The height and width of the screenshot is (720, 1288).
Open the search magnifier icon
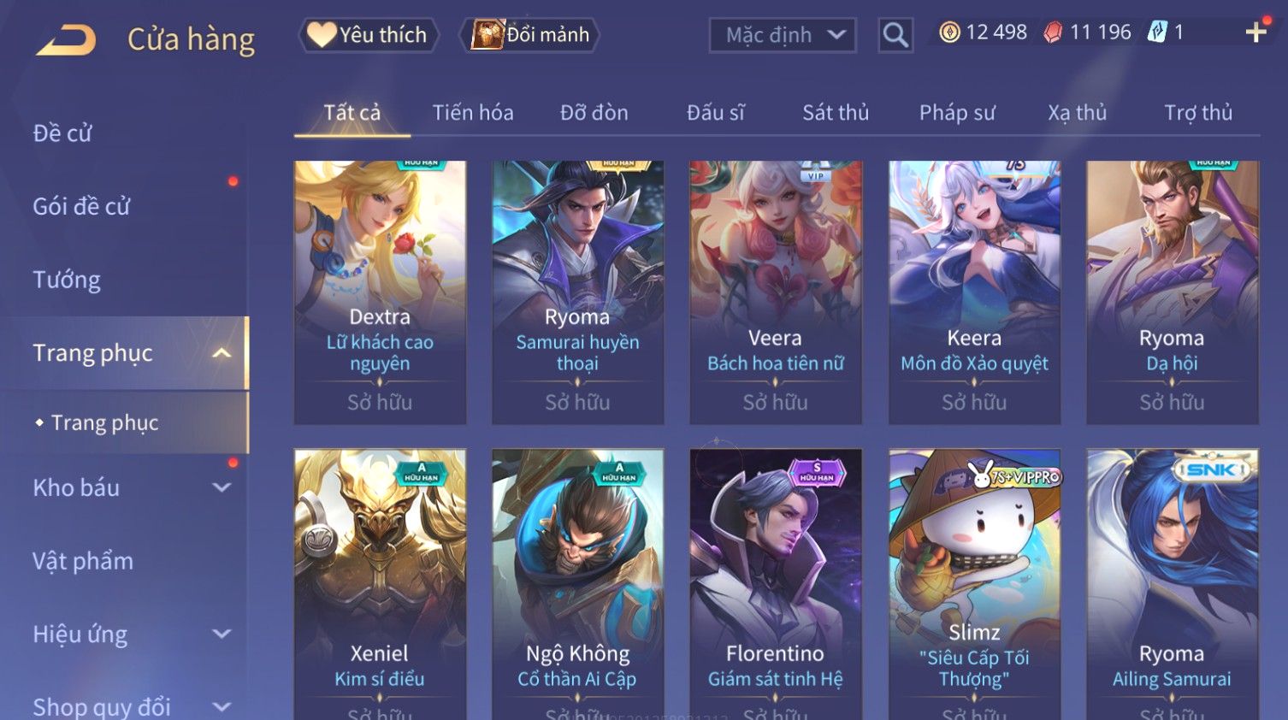pyautogui.click(x=895, y=35)
